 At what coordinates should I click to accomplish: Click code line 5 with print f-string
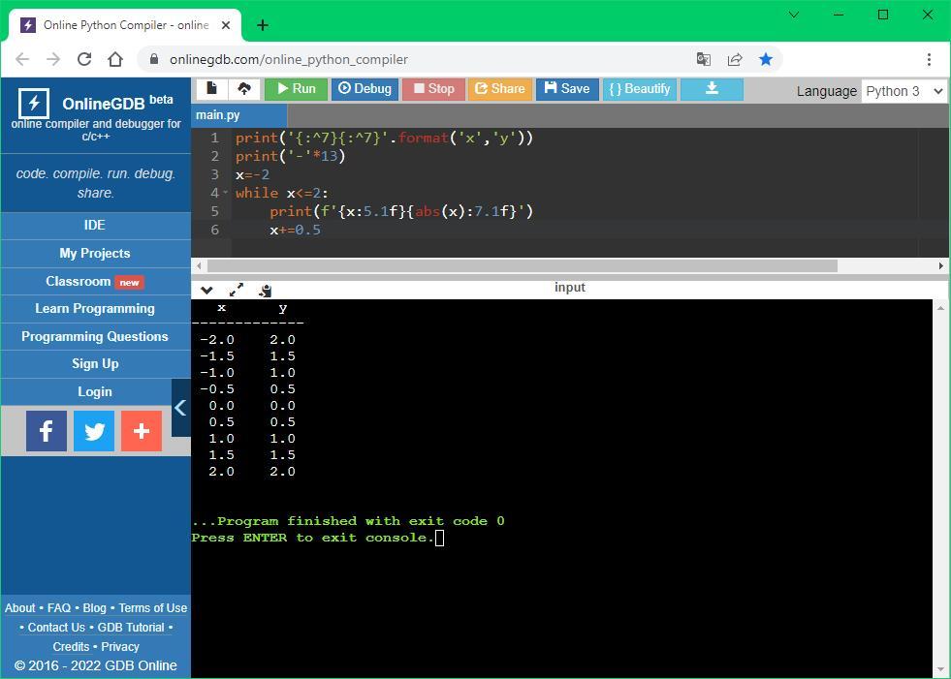click(401, 211)
